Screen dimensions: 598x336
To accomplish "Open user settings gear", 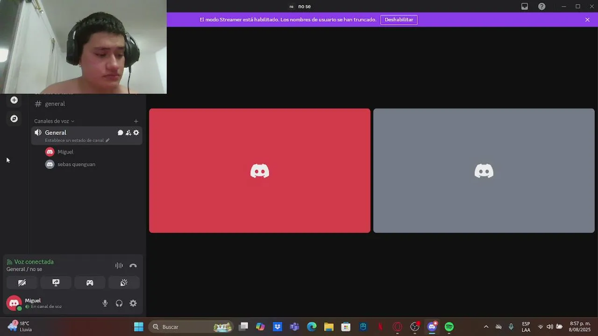I will pos(133,303).
